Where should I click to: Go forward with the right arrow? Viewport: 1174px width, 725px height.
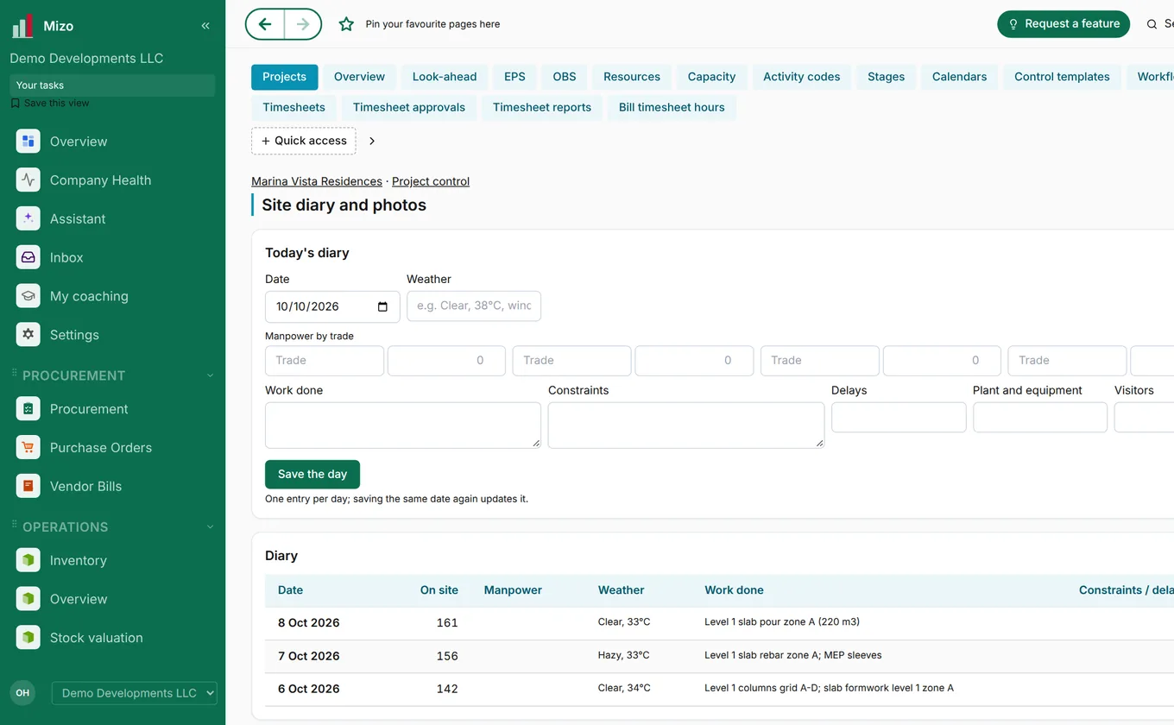[303, 24]
